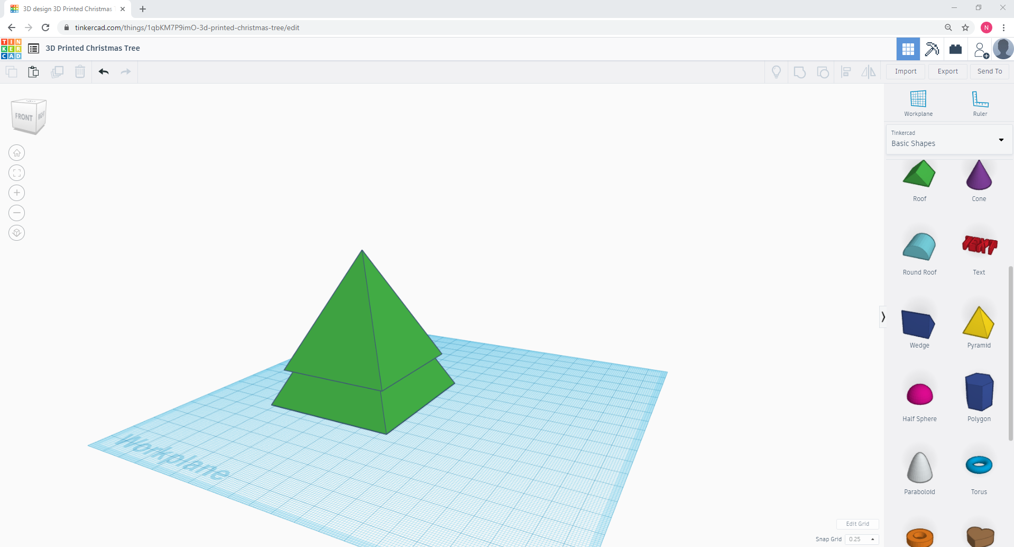The height and width of the screenshot is (547, 1014).
Task: Click the Edit Grid button
Action: (858, 524)
